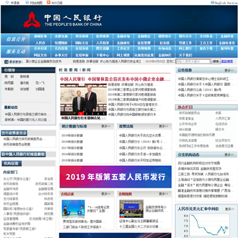238x238 pixels.
Task: Open the 支付体系 navigation item
Action: (206, 36)
